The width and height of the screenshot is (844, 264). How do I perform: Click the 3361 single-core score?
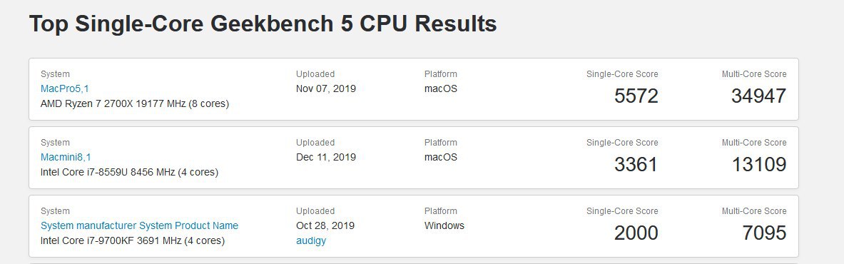636,164
